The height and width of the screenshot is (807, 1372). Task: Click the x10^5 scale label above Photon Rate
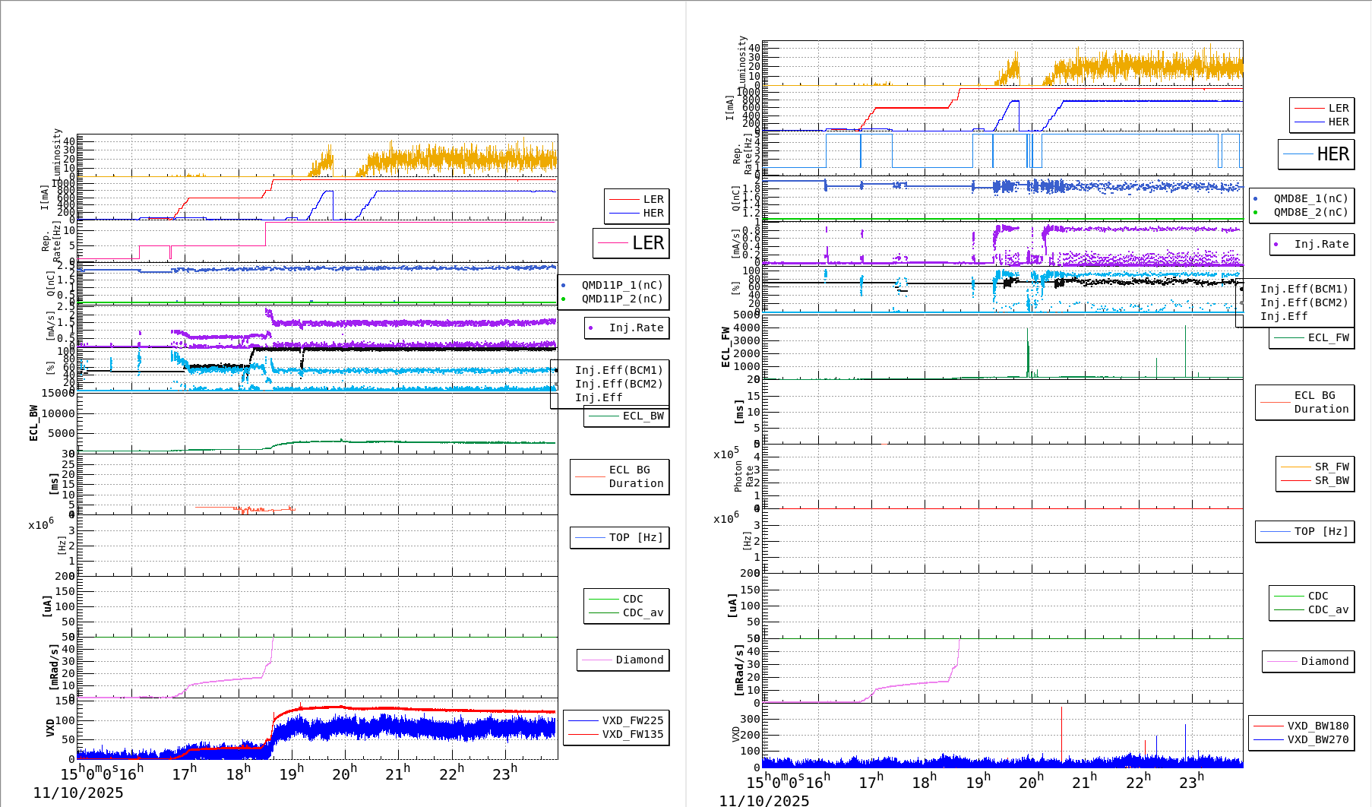click(726, 454)
